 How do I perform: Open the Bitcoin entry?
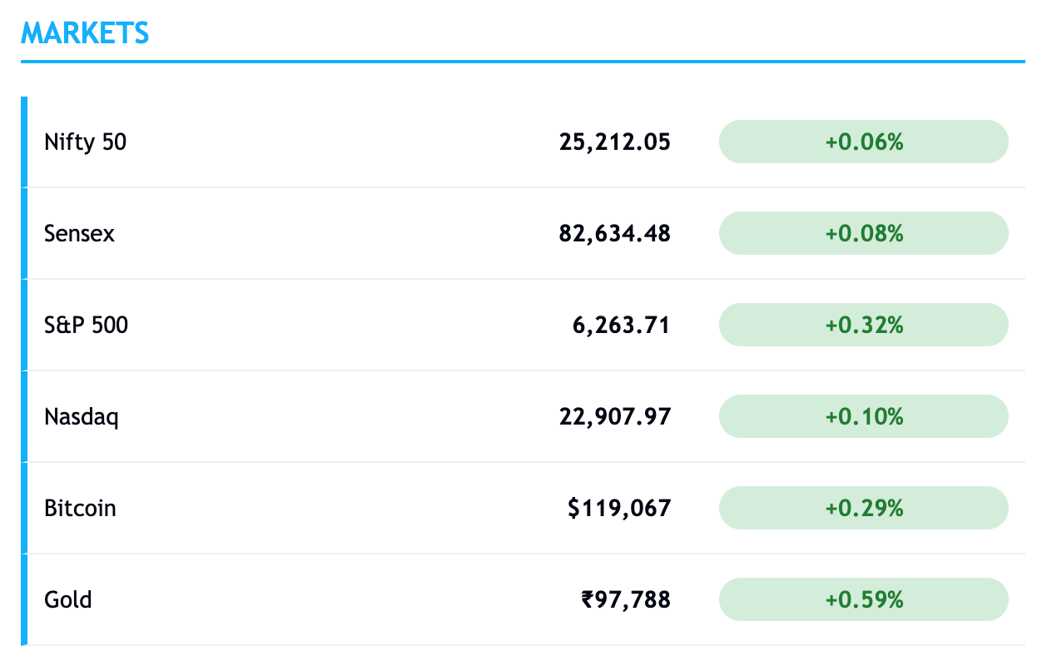click(x=523, y=508)
